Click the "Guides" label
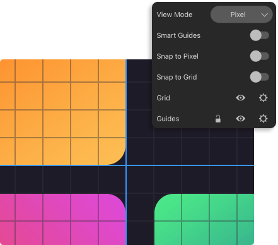Image resolution: width=278 pixels, height=245 pixels. coord(168,119)
